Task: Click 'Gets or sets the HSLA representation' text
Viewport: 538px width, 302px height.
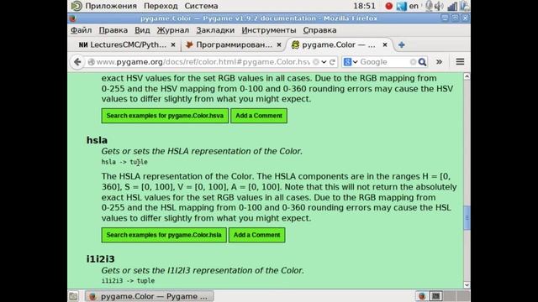Action: pos(202,151)
